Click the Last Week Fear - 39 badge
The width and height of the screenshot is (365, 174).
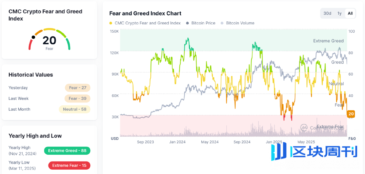tap(78, 98)
